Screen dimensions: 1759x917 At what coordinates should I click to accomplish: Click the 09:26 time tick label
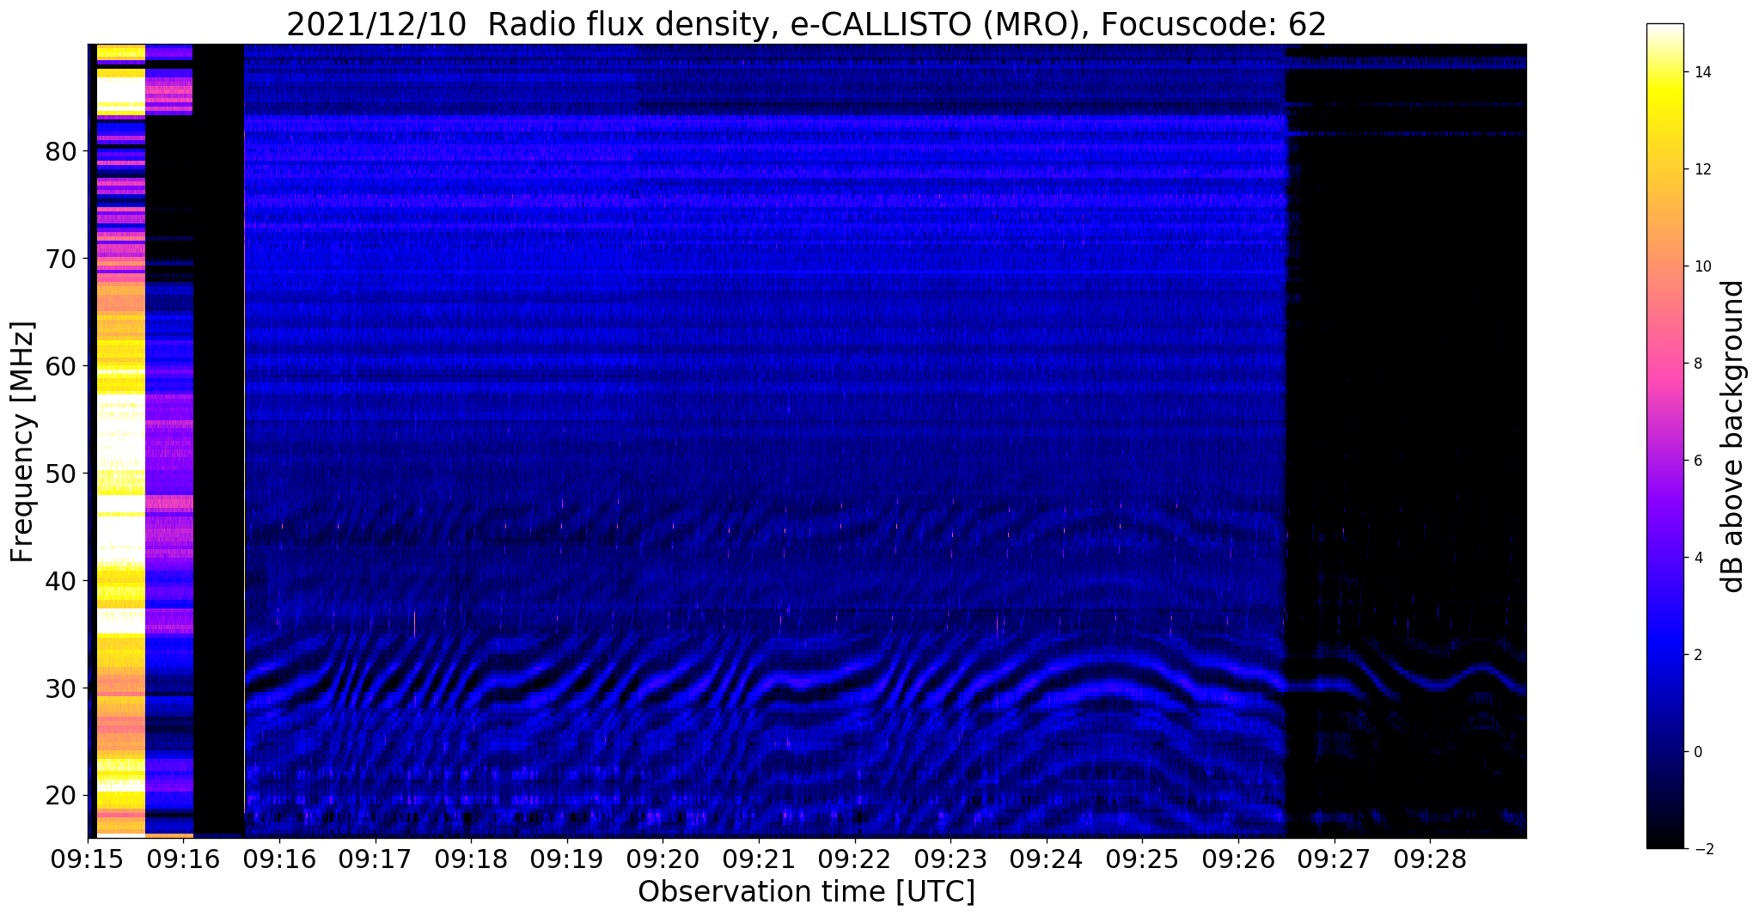[1238, 859]
